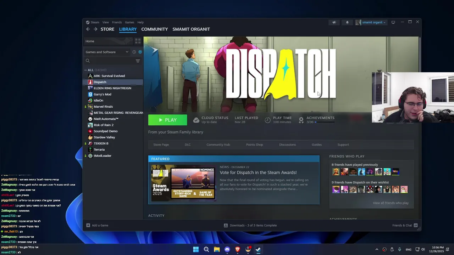Toggle the ready-to-play filter icon
454x255 pixels.
point(140,52)
